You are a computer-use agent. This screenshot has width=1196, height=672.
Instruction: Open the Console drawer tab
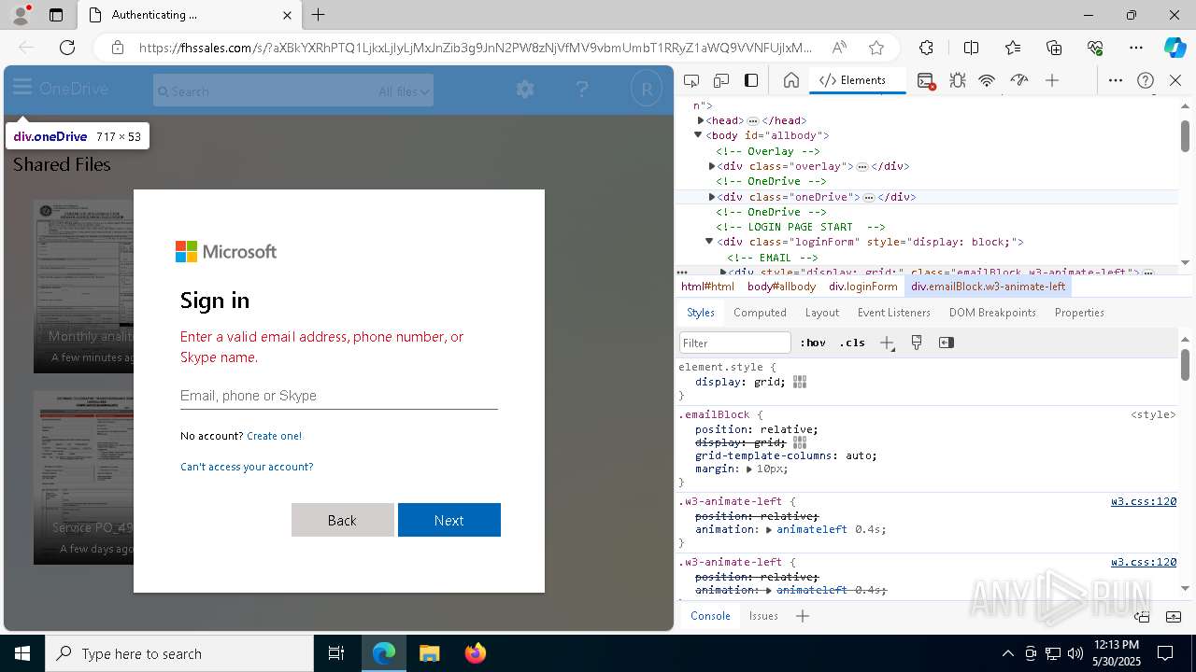click(710, 616)
